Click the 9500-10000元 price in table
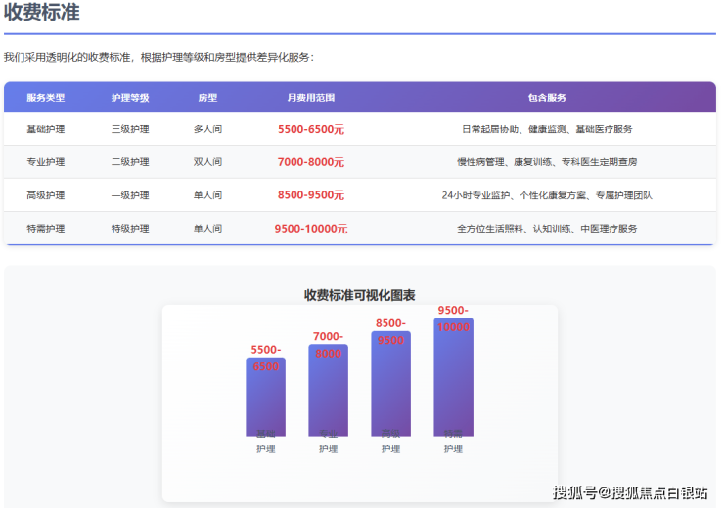 [x=310, y=229]
